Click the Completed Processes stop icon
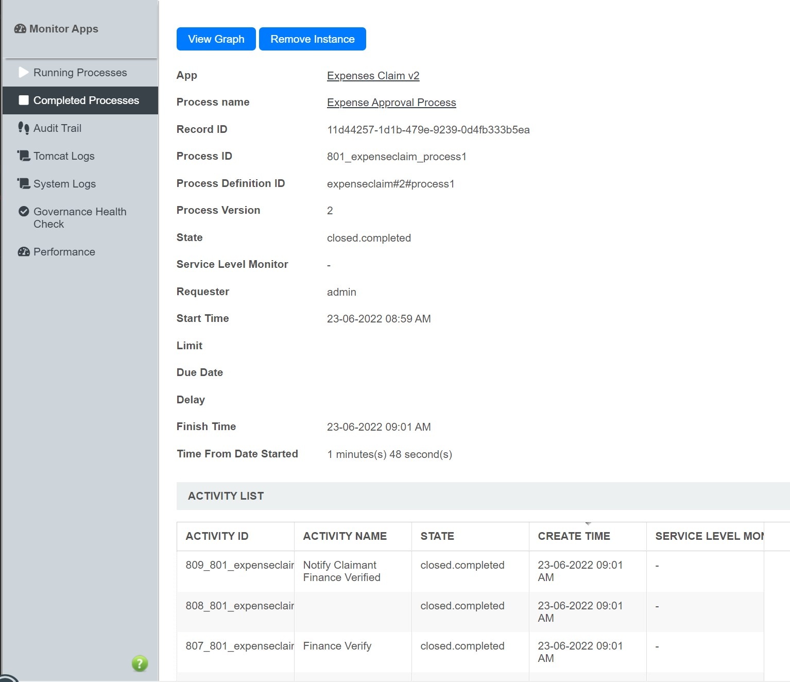 pyautogui.click(x=24, y=100)
